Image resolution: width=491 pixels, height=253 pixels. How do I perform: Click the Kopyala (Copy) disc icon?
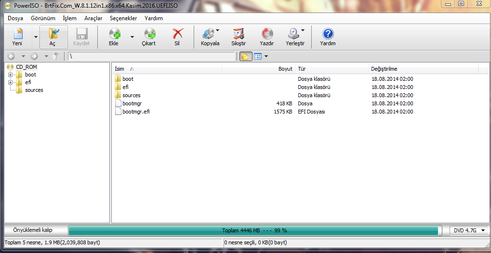click(209, 34)
